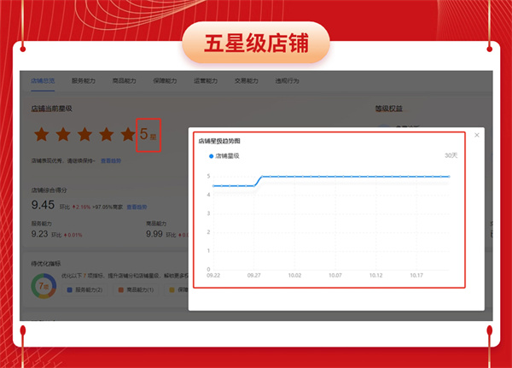Click the first orange star icon
Viewport: 512px width, 368px height.
pos(40,134)
